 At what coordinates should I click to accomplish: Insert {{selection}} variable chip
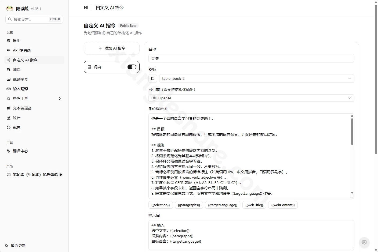(161, 205)
